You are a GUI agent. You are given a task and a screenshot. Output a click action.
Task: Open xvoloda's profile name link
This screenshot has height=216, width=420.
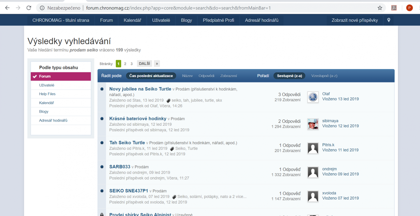click(329, 193)
